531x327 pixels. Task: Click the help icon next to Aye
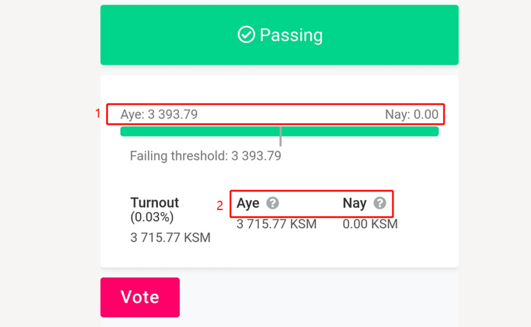tap(272, 203)
